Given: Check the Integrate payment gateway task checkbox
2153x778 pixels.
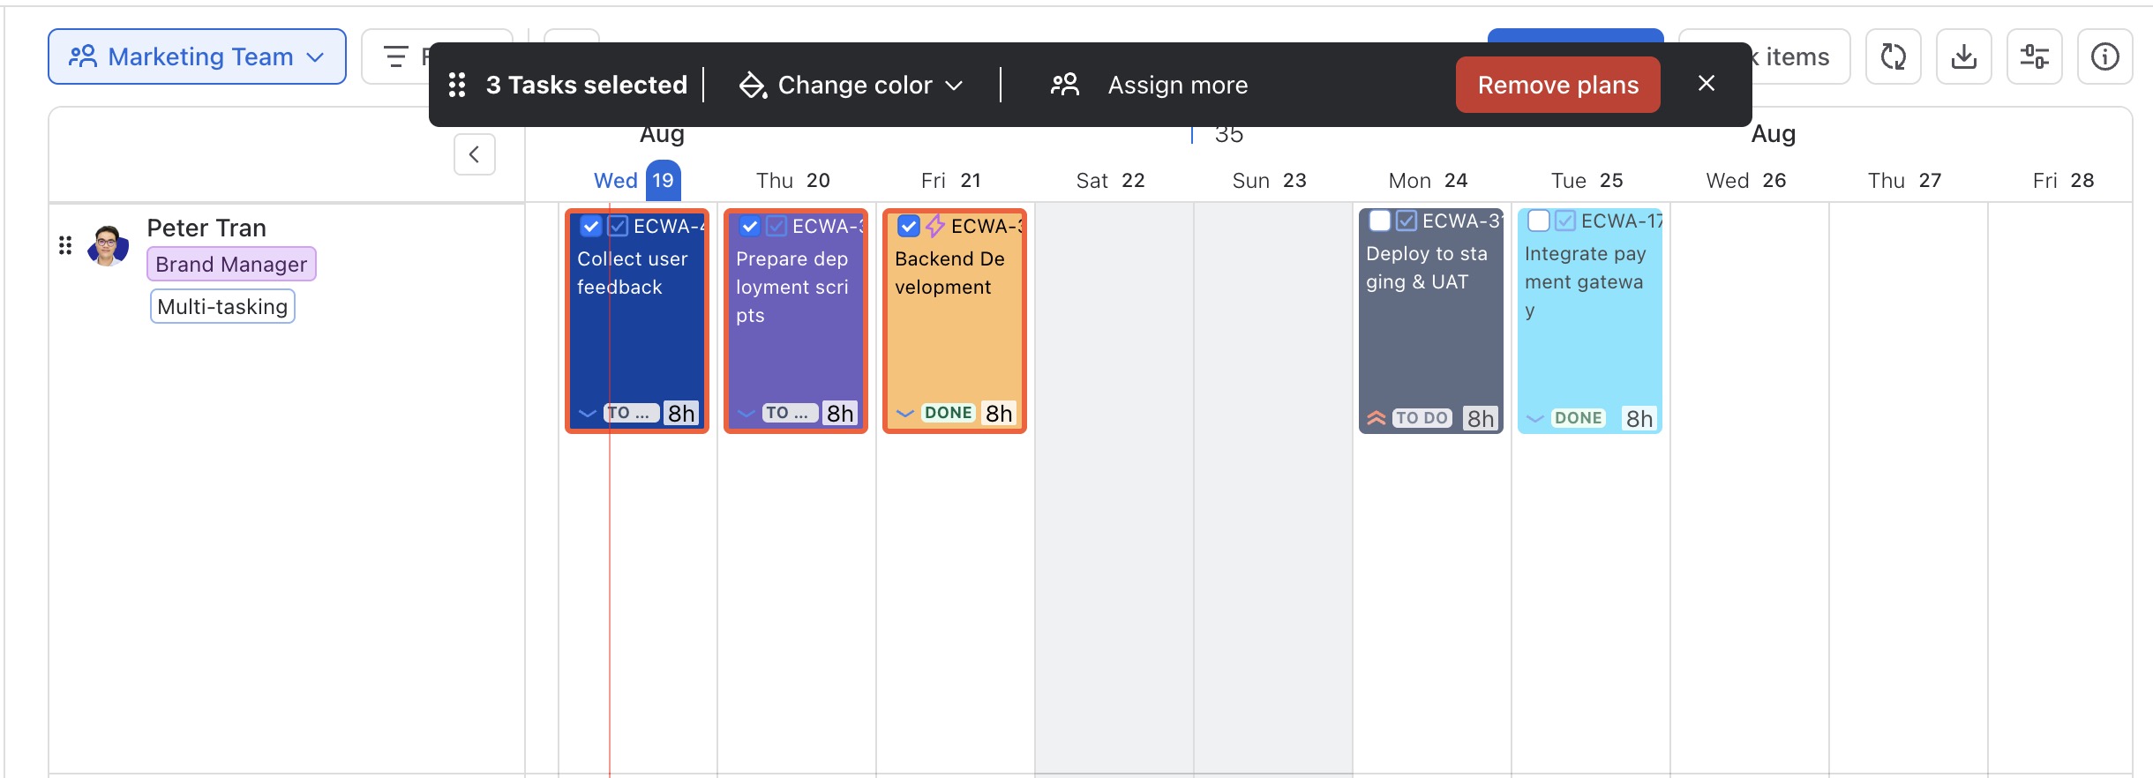Looking at the screenshot, I should tap(1538, 221).
